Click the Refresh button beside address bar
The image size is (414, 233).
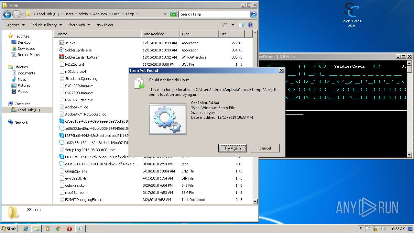tap(173, 14)
